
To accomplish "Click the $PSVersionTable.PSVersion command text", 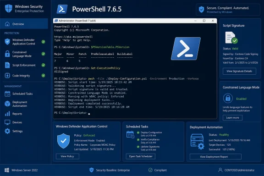I will pyautogui.click(x=110, y=47).
